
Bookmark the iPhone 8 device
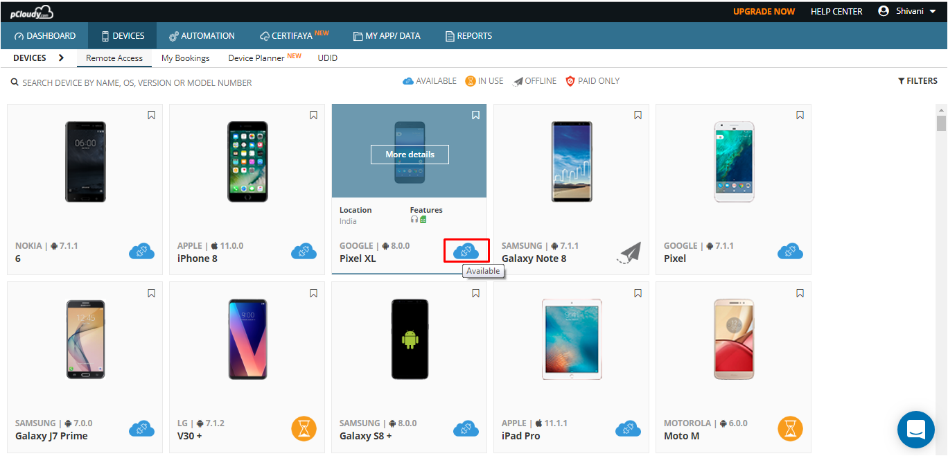(x=314, y=115)
